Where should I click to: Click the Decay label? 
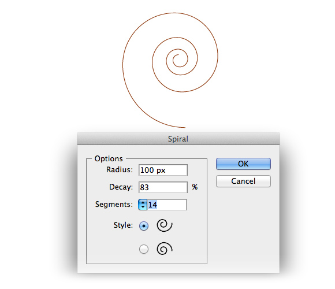121,187
